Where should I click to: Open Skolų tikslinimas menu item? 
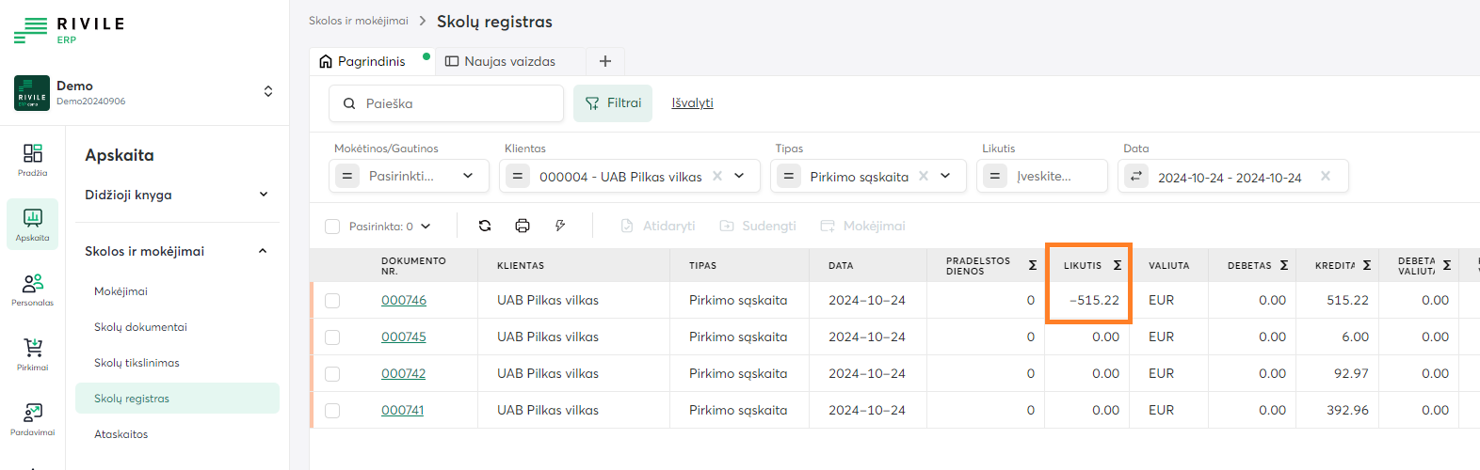(137, 363)
